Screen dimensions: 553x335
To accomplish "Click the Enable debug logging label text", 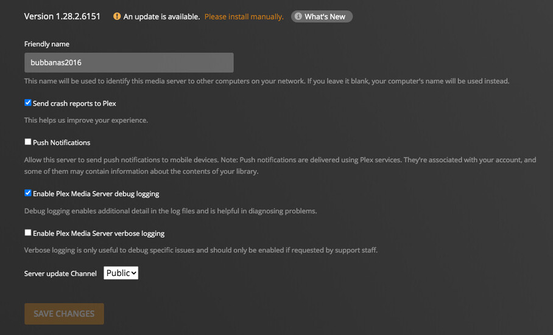I will coord(96,193).
